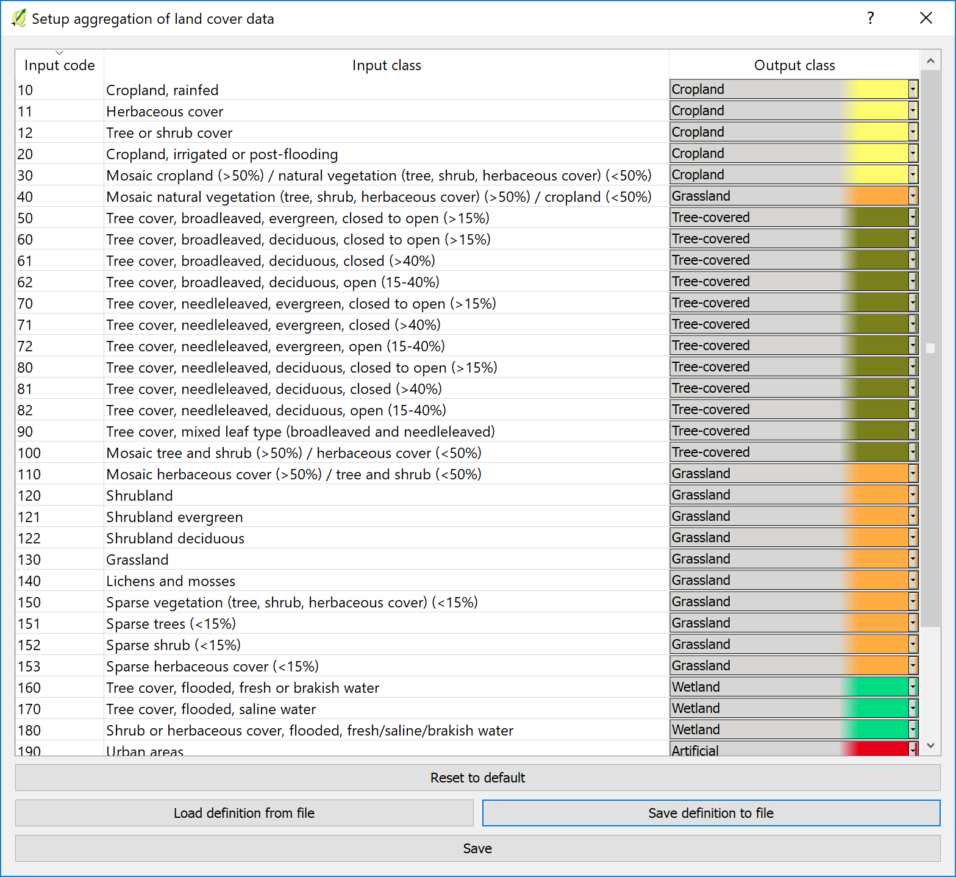Click the help question mark button
This screenshot has height=877, width=956.
tap(871, 18)
